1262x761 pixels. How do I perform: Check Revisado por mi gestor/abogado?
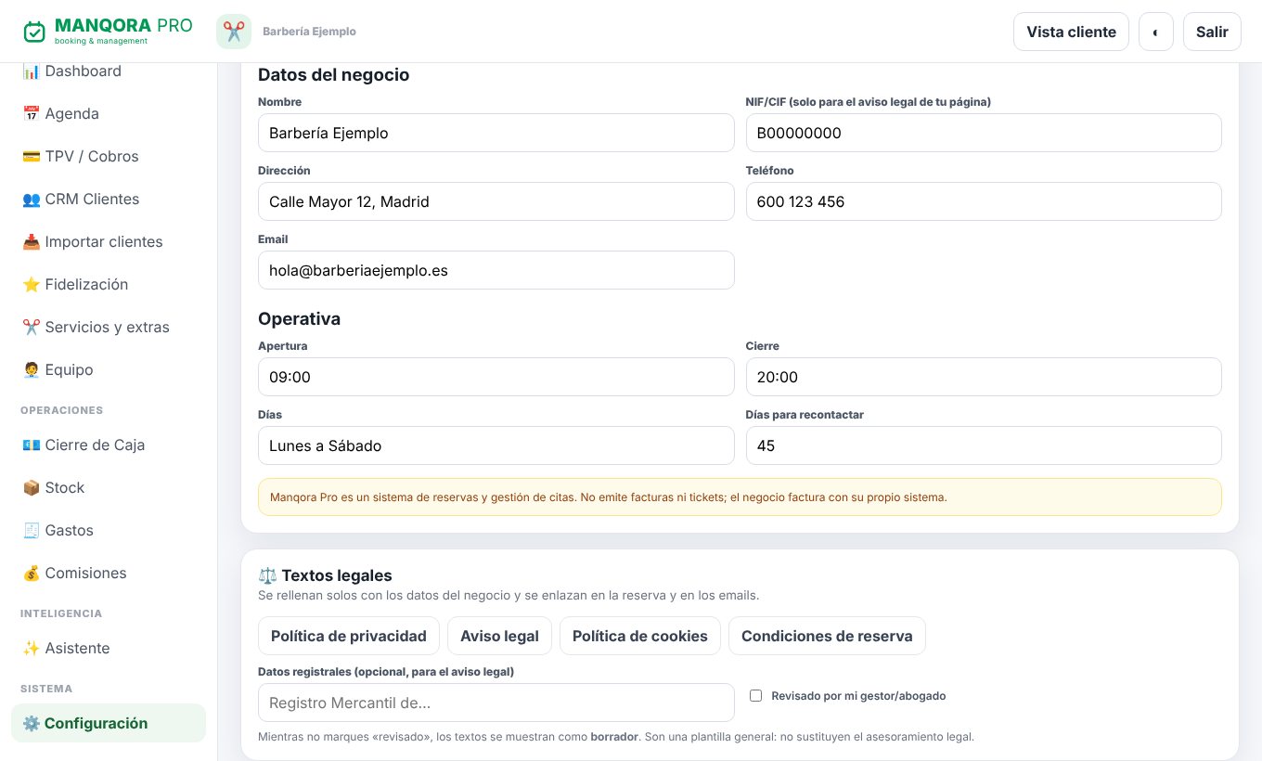tap(755, 696)
